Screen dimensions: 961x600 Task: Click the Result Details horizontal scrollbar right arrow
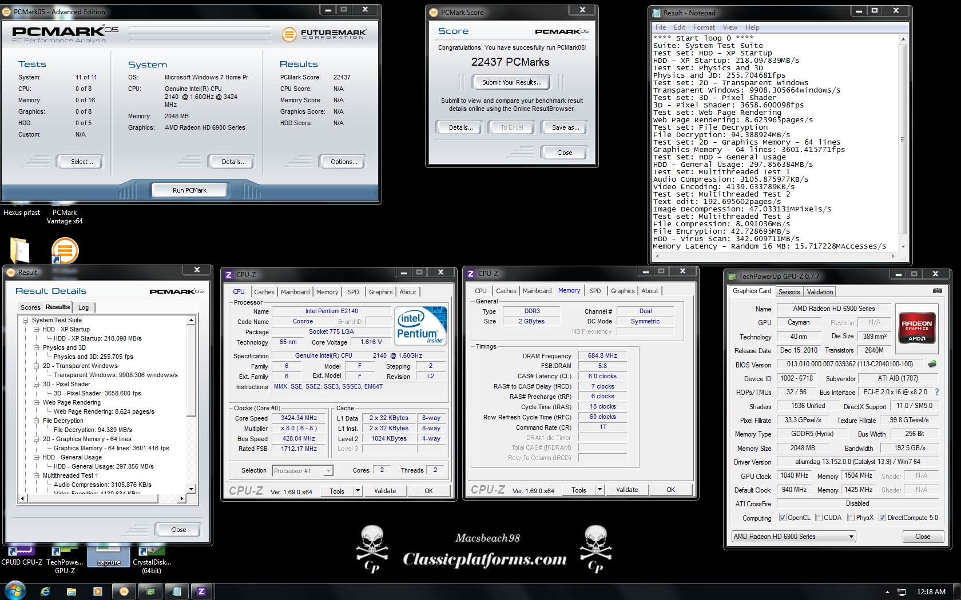(x=182, y=498)
